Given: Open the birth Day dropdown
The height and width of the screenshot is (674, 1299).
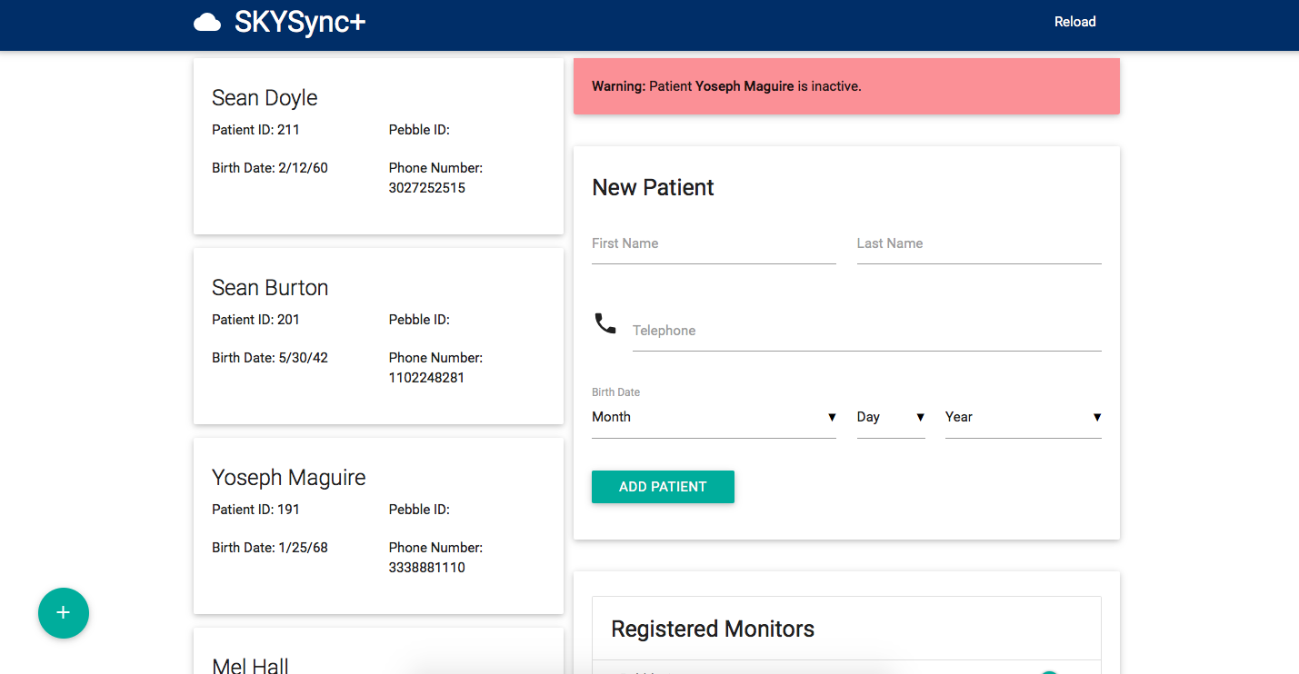Looking at the screenshot, I should click(890, 417).
